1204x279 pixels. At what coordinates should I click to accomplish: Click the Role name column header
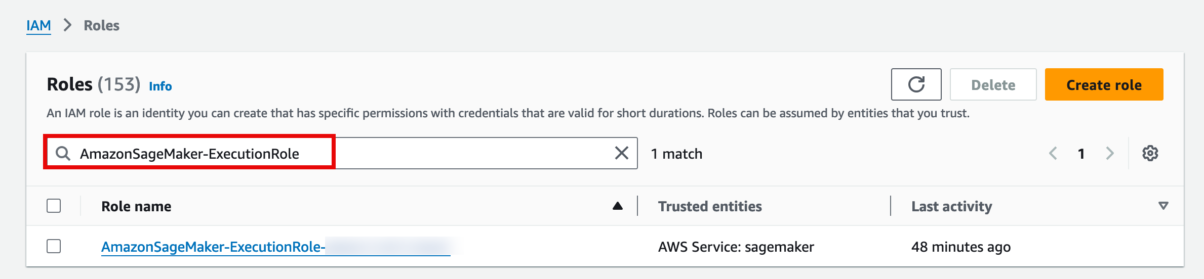click(136, 206)
